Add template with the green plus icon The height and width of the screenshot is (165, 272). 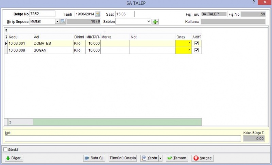click(x=155, y=21)
